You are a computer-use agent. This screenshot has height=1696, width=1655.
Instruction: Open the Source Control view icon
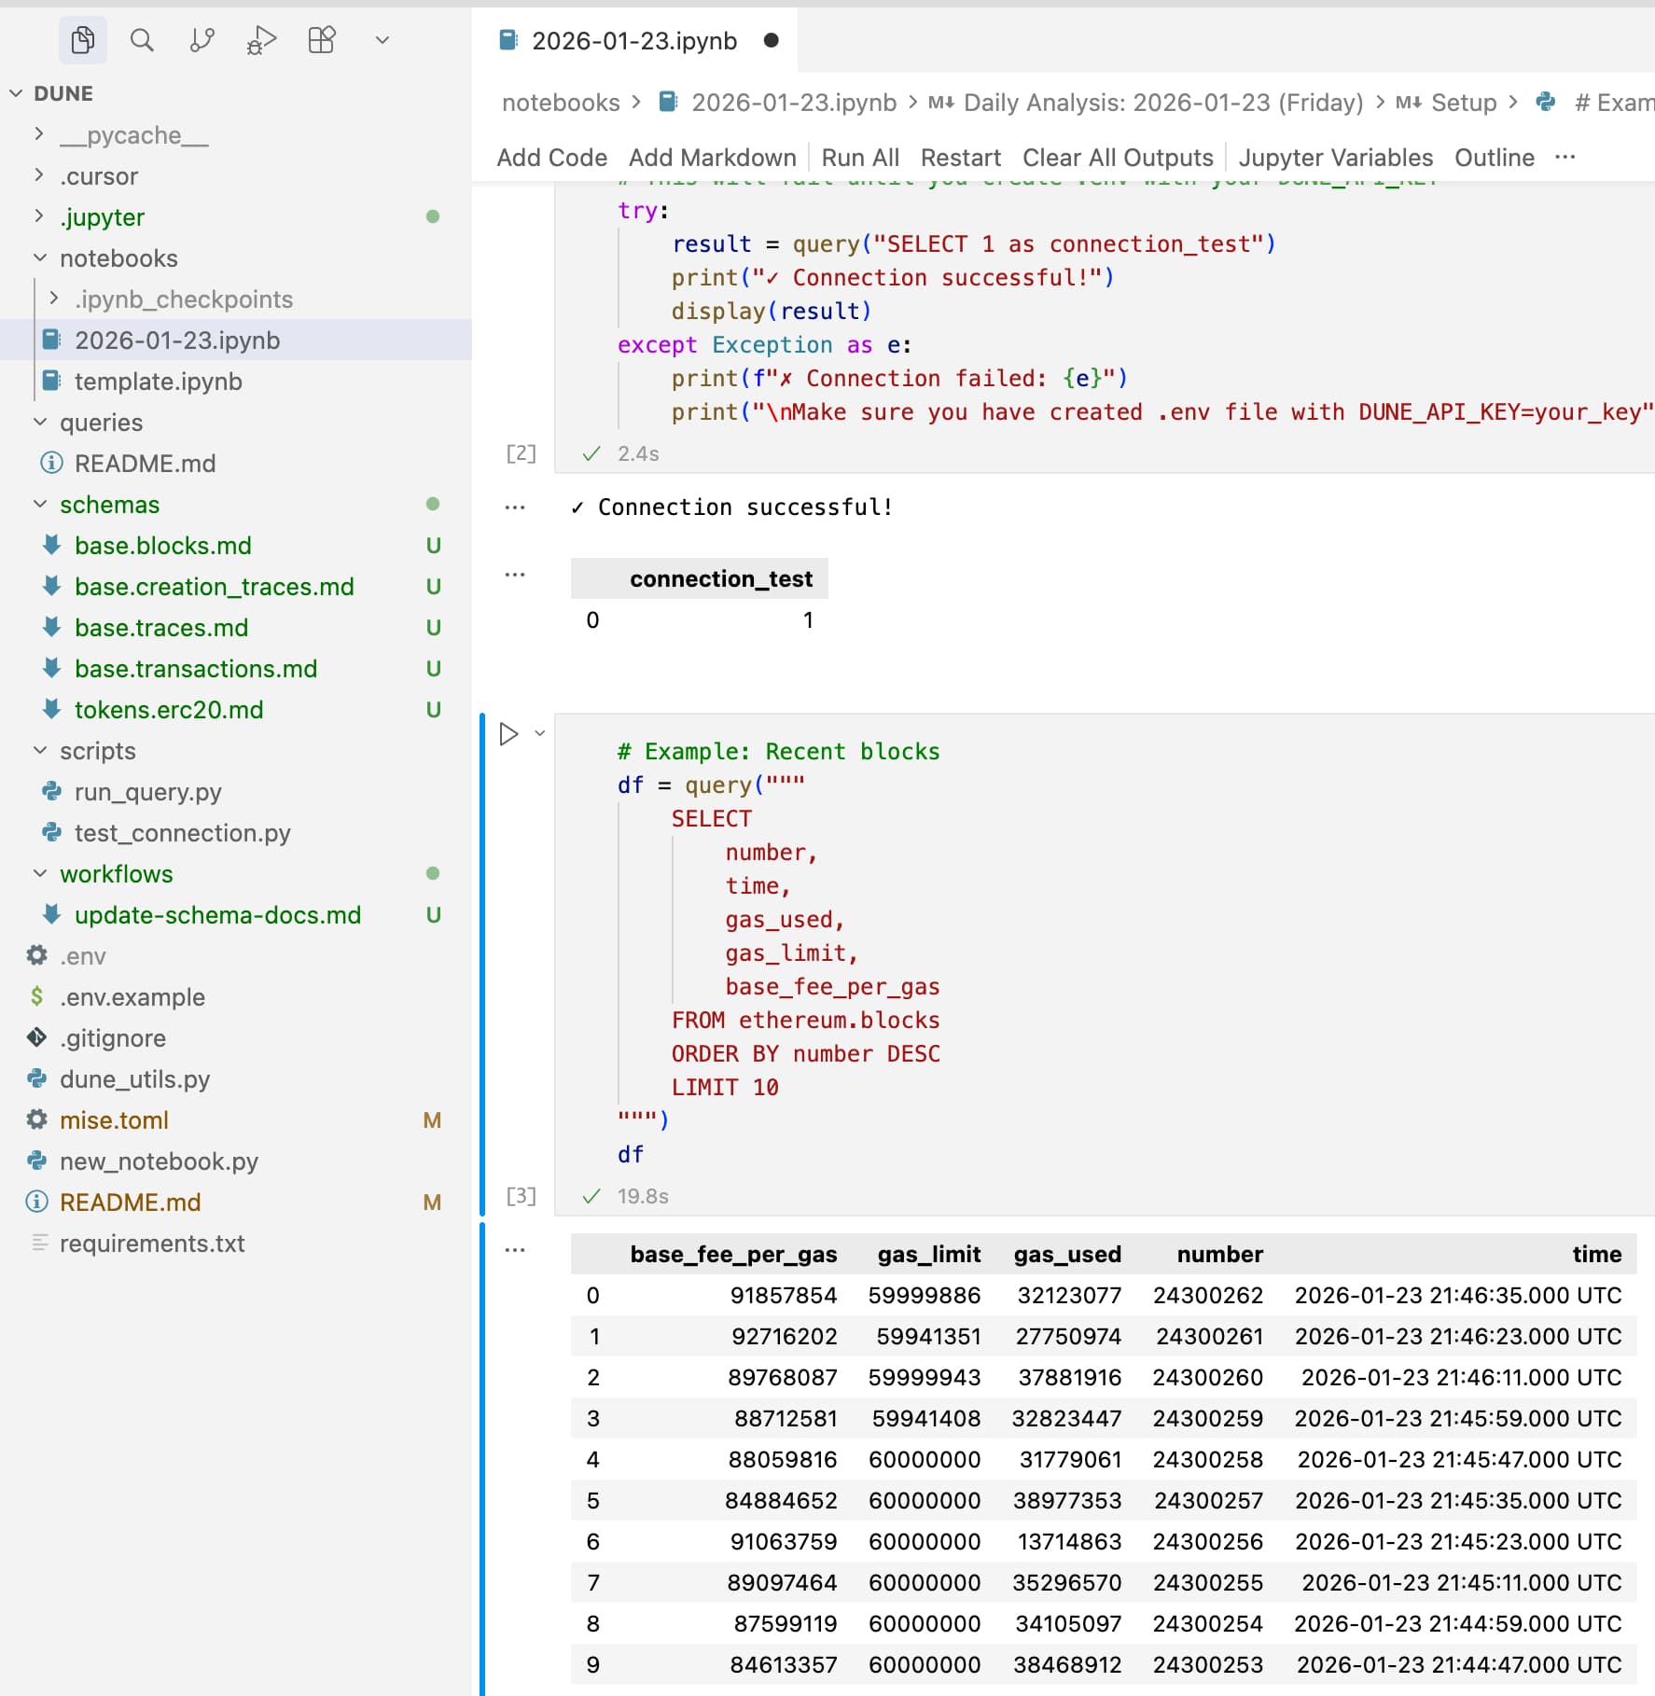point(202,40)
